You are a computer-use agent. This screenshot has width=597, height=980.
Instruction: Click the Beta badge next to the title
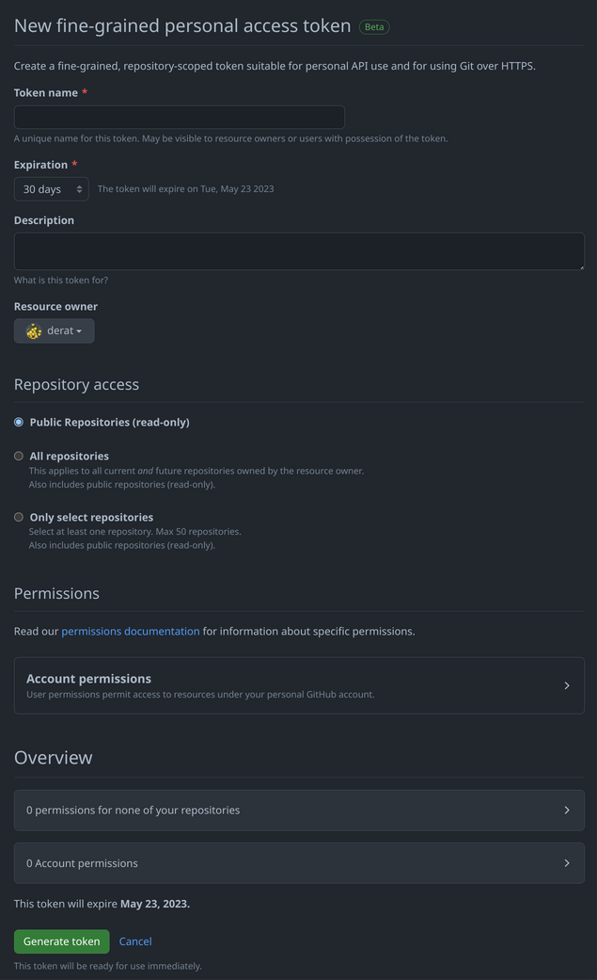point(373,26)
